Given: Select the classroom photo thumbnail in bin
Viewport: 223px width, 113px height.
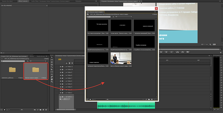Looking at the screenshot, I should pos(121,58).
